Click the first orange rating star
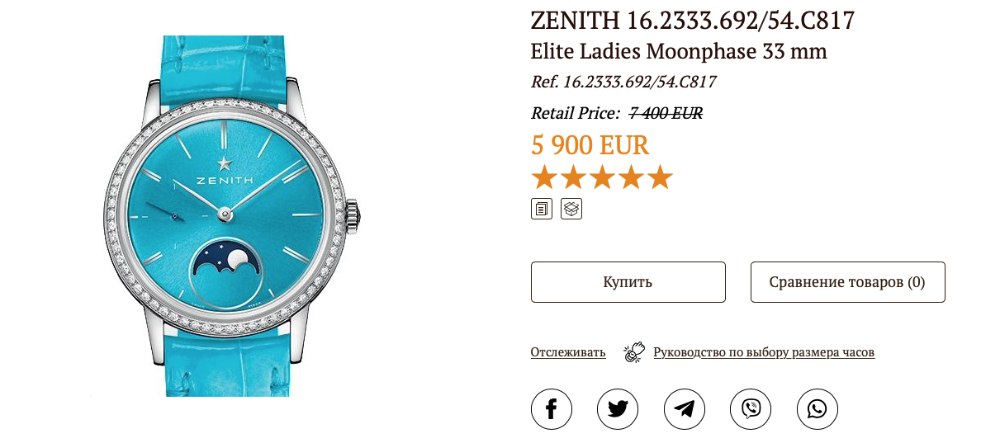The image size is (1000, 443). coord(543,177)
